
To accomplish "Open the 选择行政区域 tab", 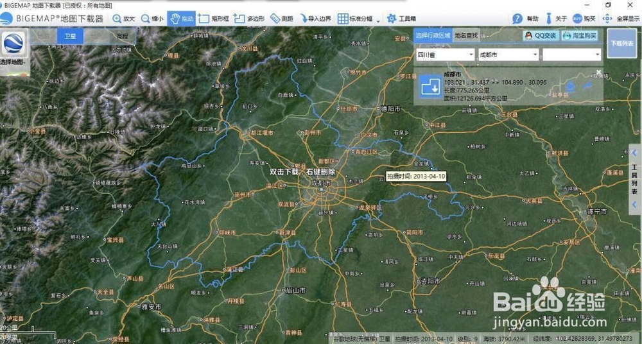I will click(x=433, y=36).
